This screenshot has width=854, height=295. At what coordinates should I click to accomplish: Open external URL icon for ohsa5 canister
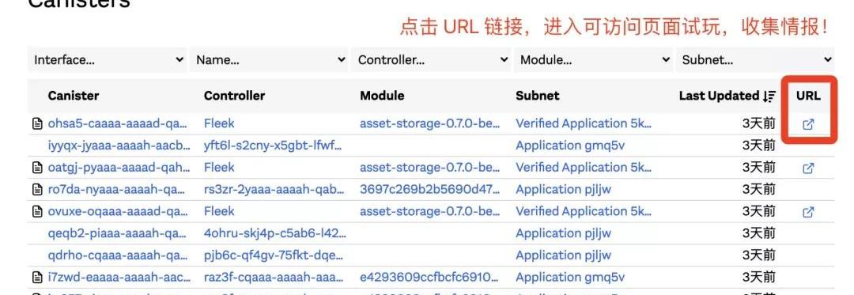[x=808, y=124]
